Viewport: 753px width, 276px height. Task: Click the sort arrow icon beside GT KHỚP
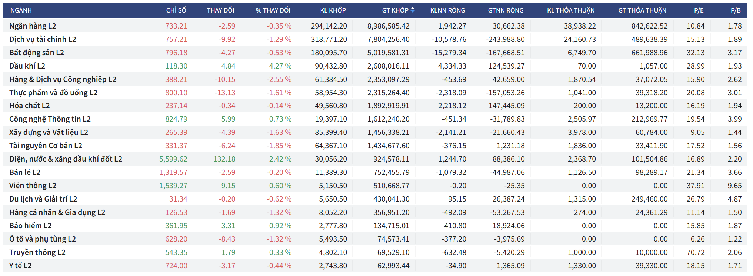coord(413,10)
